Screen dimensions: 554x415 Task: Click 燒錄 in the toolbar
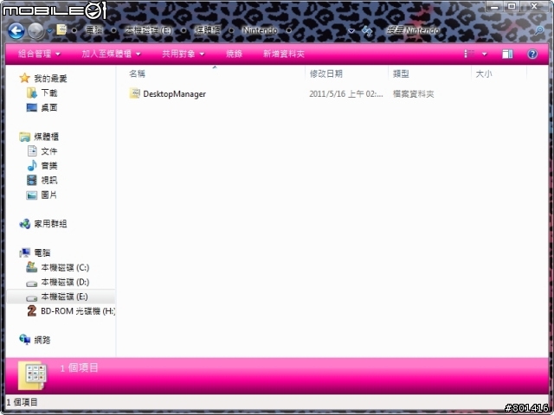[x=234, y=54]
